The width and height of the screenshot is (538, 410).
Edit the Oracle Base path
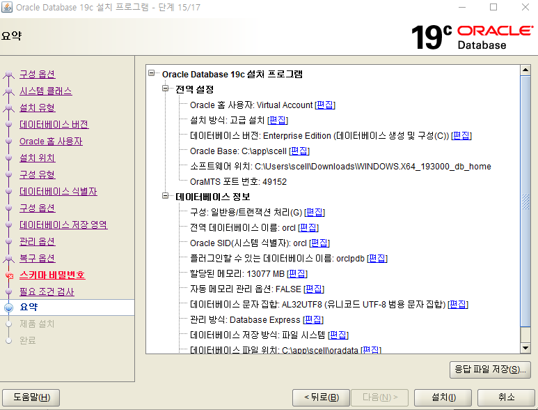click(299, 151)
